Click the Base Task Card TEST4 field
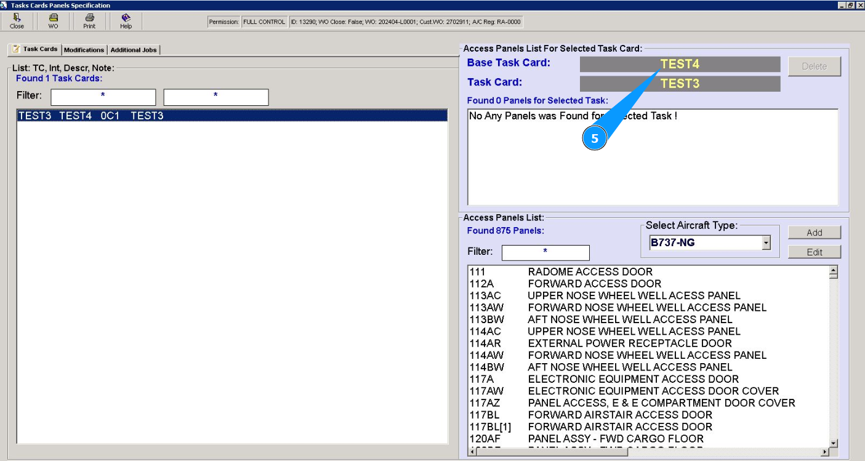The image size is (865, 461). coord(680,64)
